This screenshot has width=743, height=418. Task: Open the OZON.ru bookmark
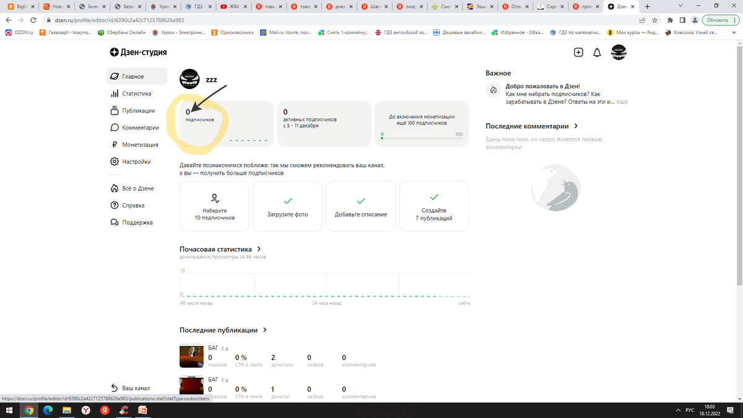(x=19, y=32)
